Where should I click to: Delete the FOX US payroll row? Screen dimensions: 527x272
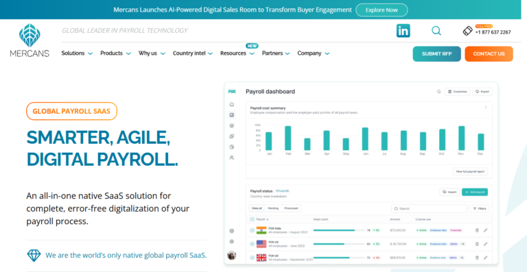[x=477, y=244]
